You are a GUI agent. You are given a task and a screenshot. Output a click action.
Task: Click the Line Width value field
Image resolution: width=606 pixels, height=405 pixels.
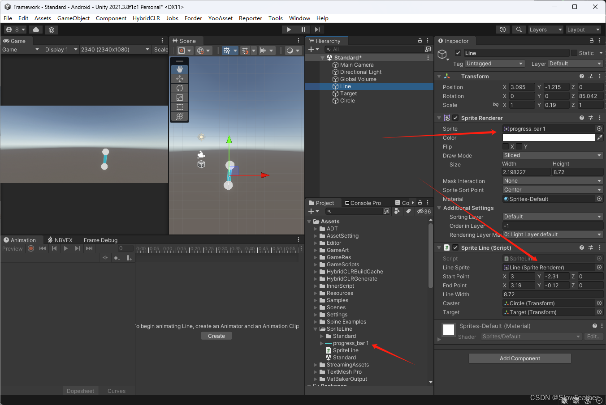pyautogui.click(x=553, y=294)
